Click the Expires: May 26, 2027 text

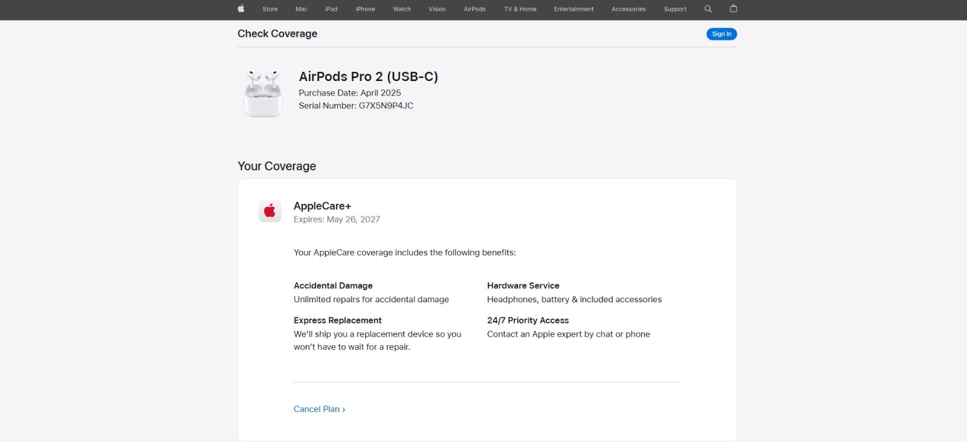(x=337, y=219)
